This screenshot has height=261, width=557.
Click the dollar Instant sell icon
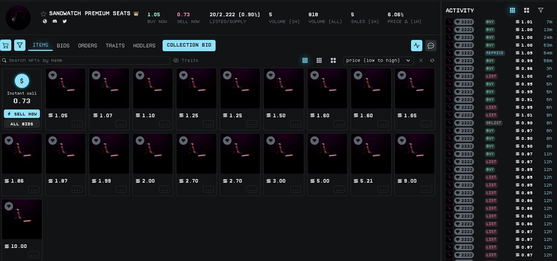pos(22,81)
